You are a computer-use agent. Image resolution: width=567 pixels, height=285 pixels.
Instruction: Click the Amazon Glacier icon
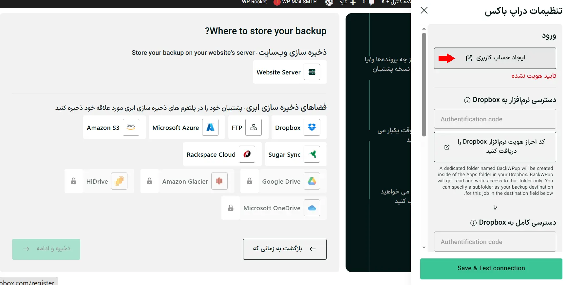pyautogui.click(x=219, y=181)
